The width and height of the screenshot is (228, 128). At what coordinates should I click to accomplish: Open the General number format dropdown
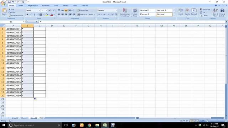coord(116,10)
